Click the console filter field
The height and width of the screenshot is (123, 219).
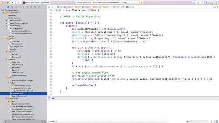pyautogui.click(x=197, y=122)
